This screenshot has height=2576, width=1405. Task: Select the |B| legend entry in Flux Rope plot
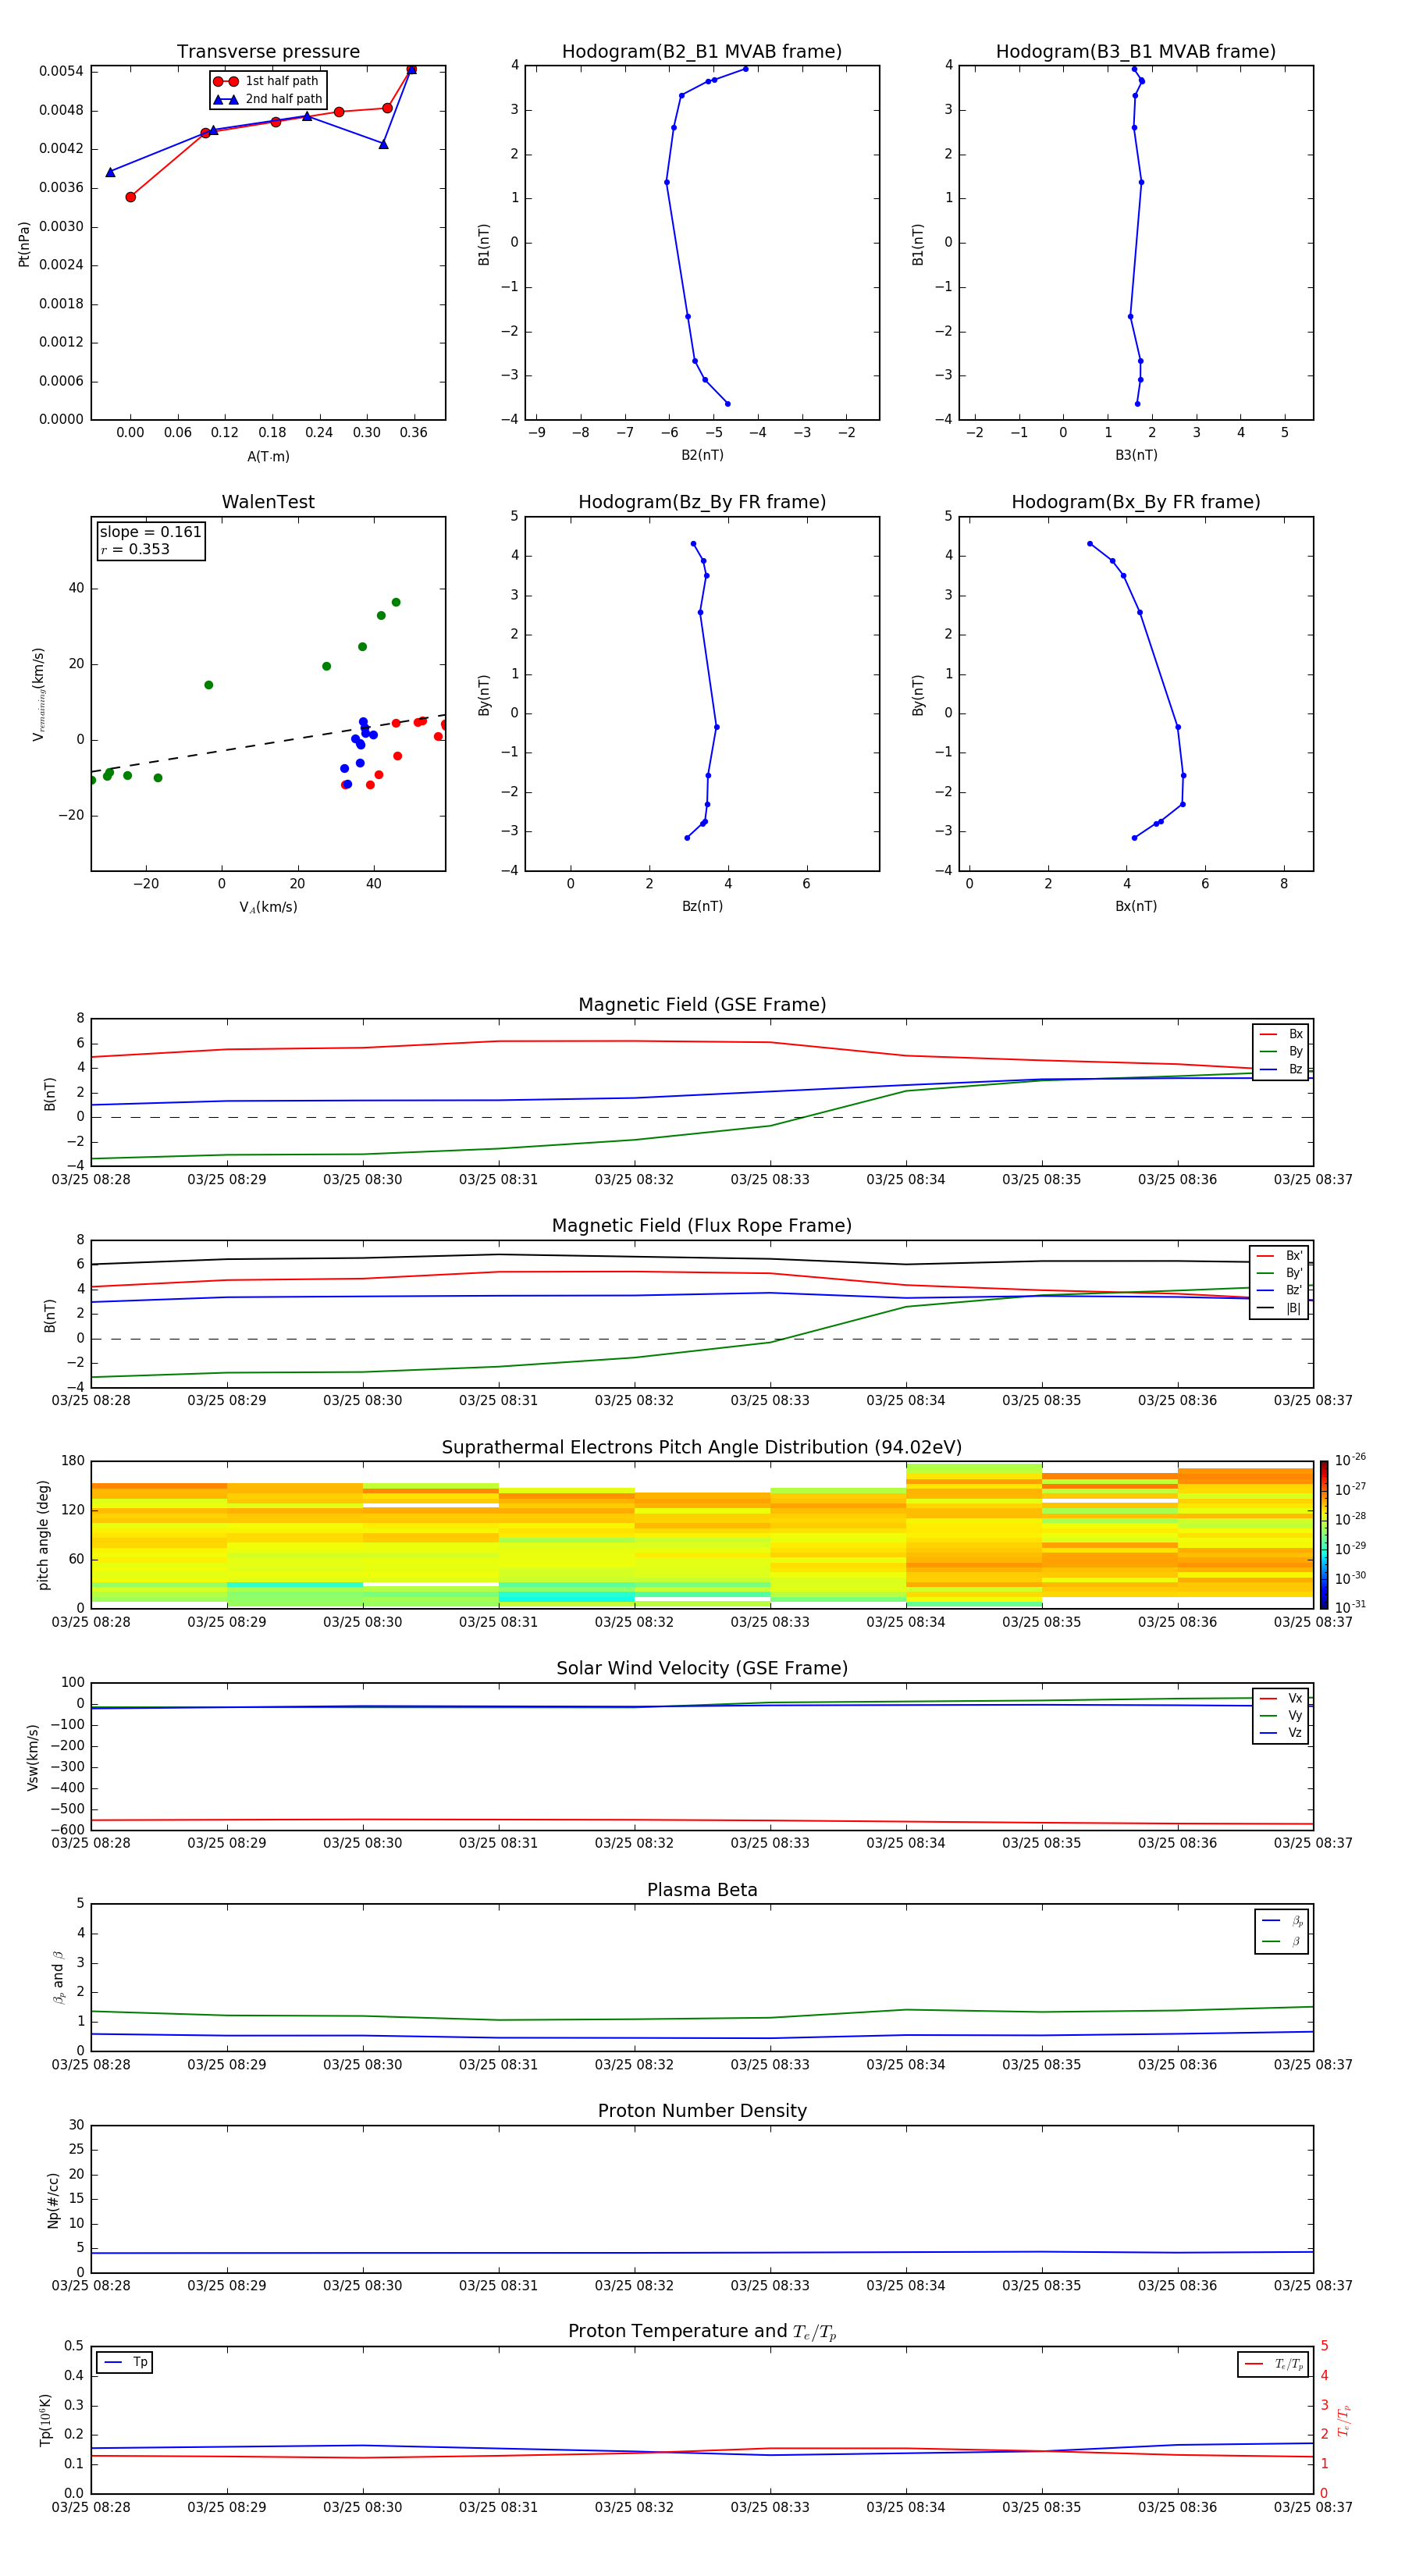[1279, 1308]
